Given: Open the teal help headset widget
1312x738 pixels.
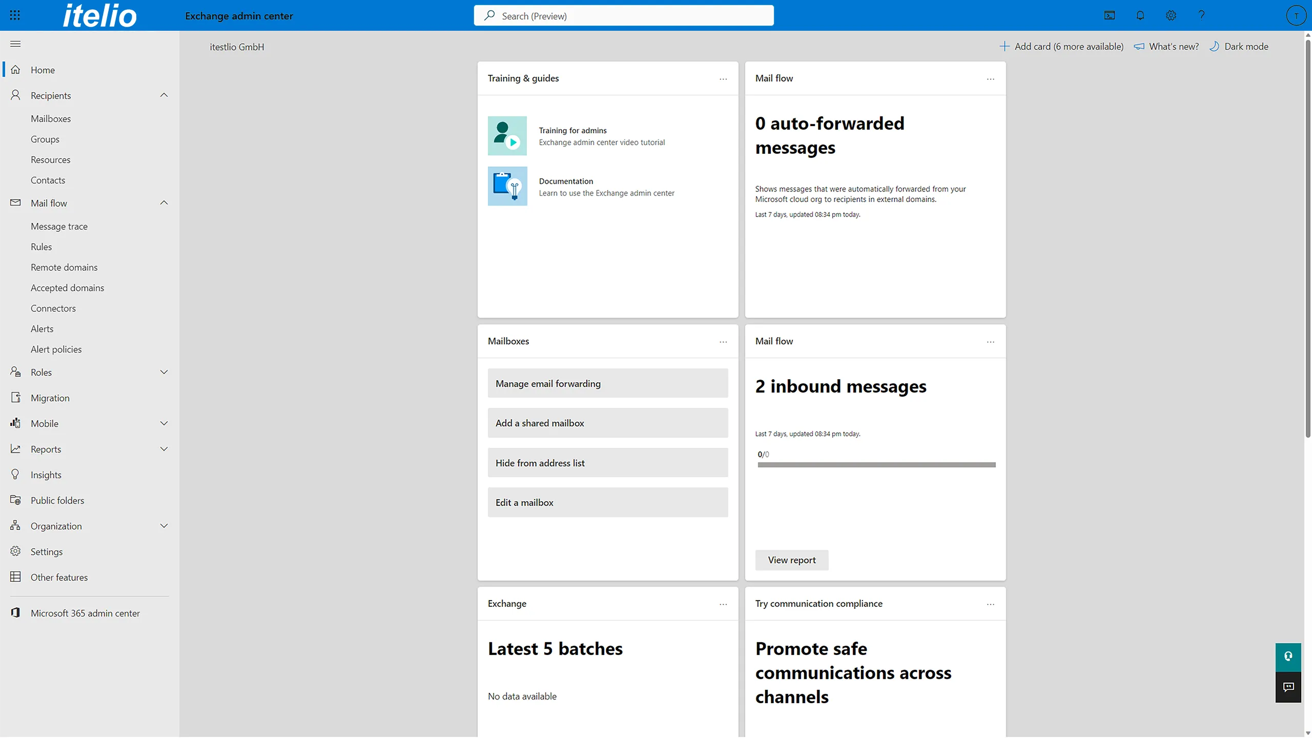Looking at the screenshot, I should pos(1288,657).
